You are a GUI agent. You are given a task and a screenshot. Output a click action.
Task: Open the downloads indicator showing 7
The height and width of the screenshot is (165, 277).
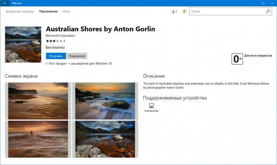coord(174,12)
